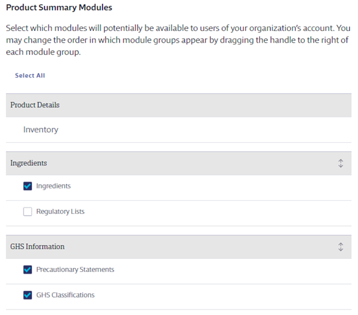Click the GHS Information title text
The width and height of the screenshot is (358, 315).
click(x=37, y=246)
